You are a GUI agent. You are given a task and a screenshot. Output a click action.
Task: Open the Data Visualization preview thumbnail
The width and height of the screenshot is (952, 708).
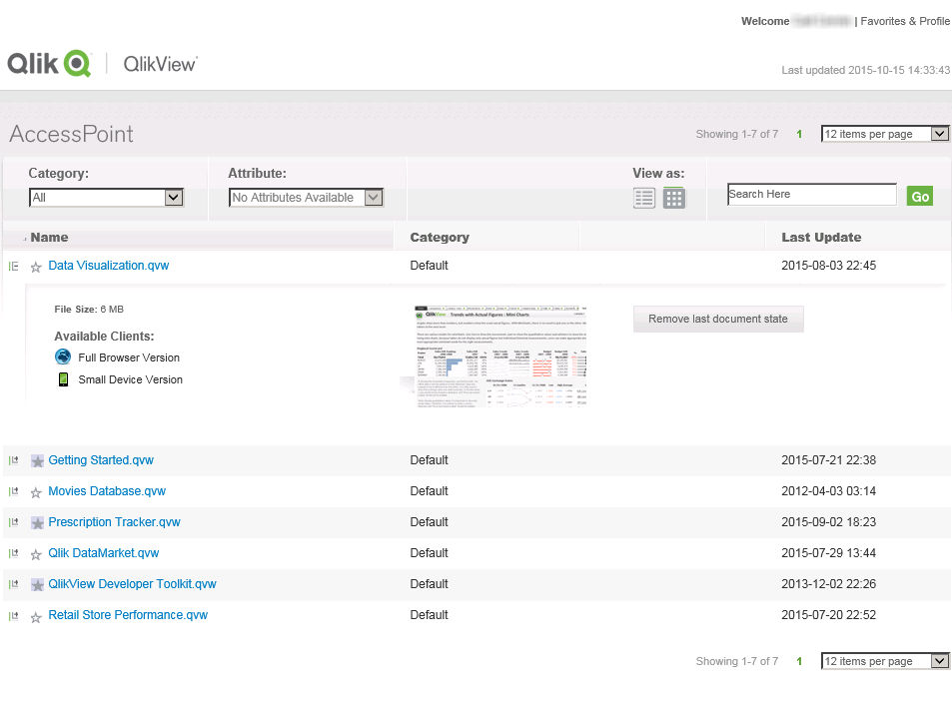coord(499,354)
